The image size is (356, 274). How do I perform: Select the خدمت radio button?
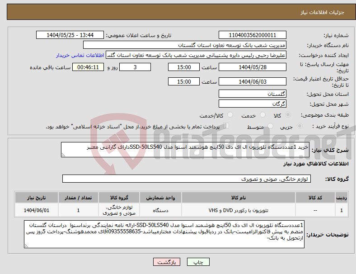262,115
